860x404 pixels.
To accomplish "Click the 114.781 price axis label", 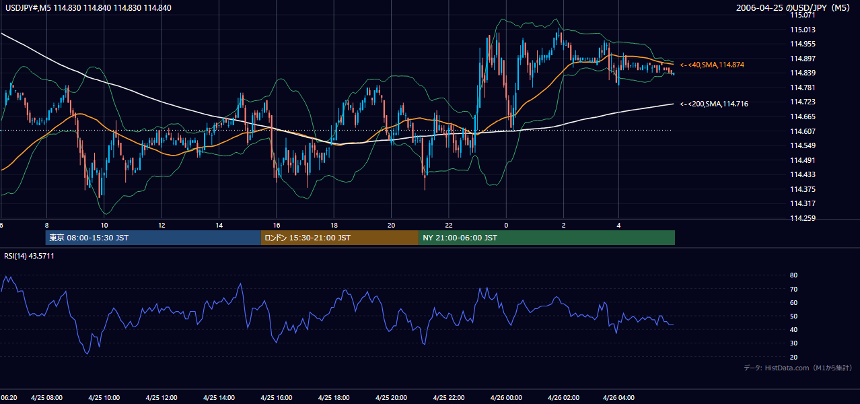I will tap(803, 88).
